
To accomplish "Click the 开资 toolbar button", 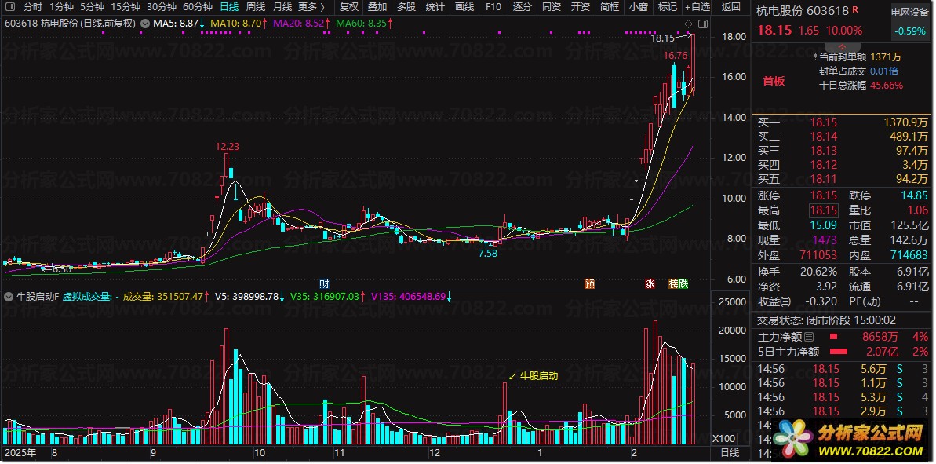I will point(581,7).
